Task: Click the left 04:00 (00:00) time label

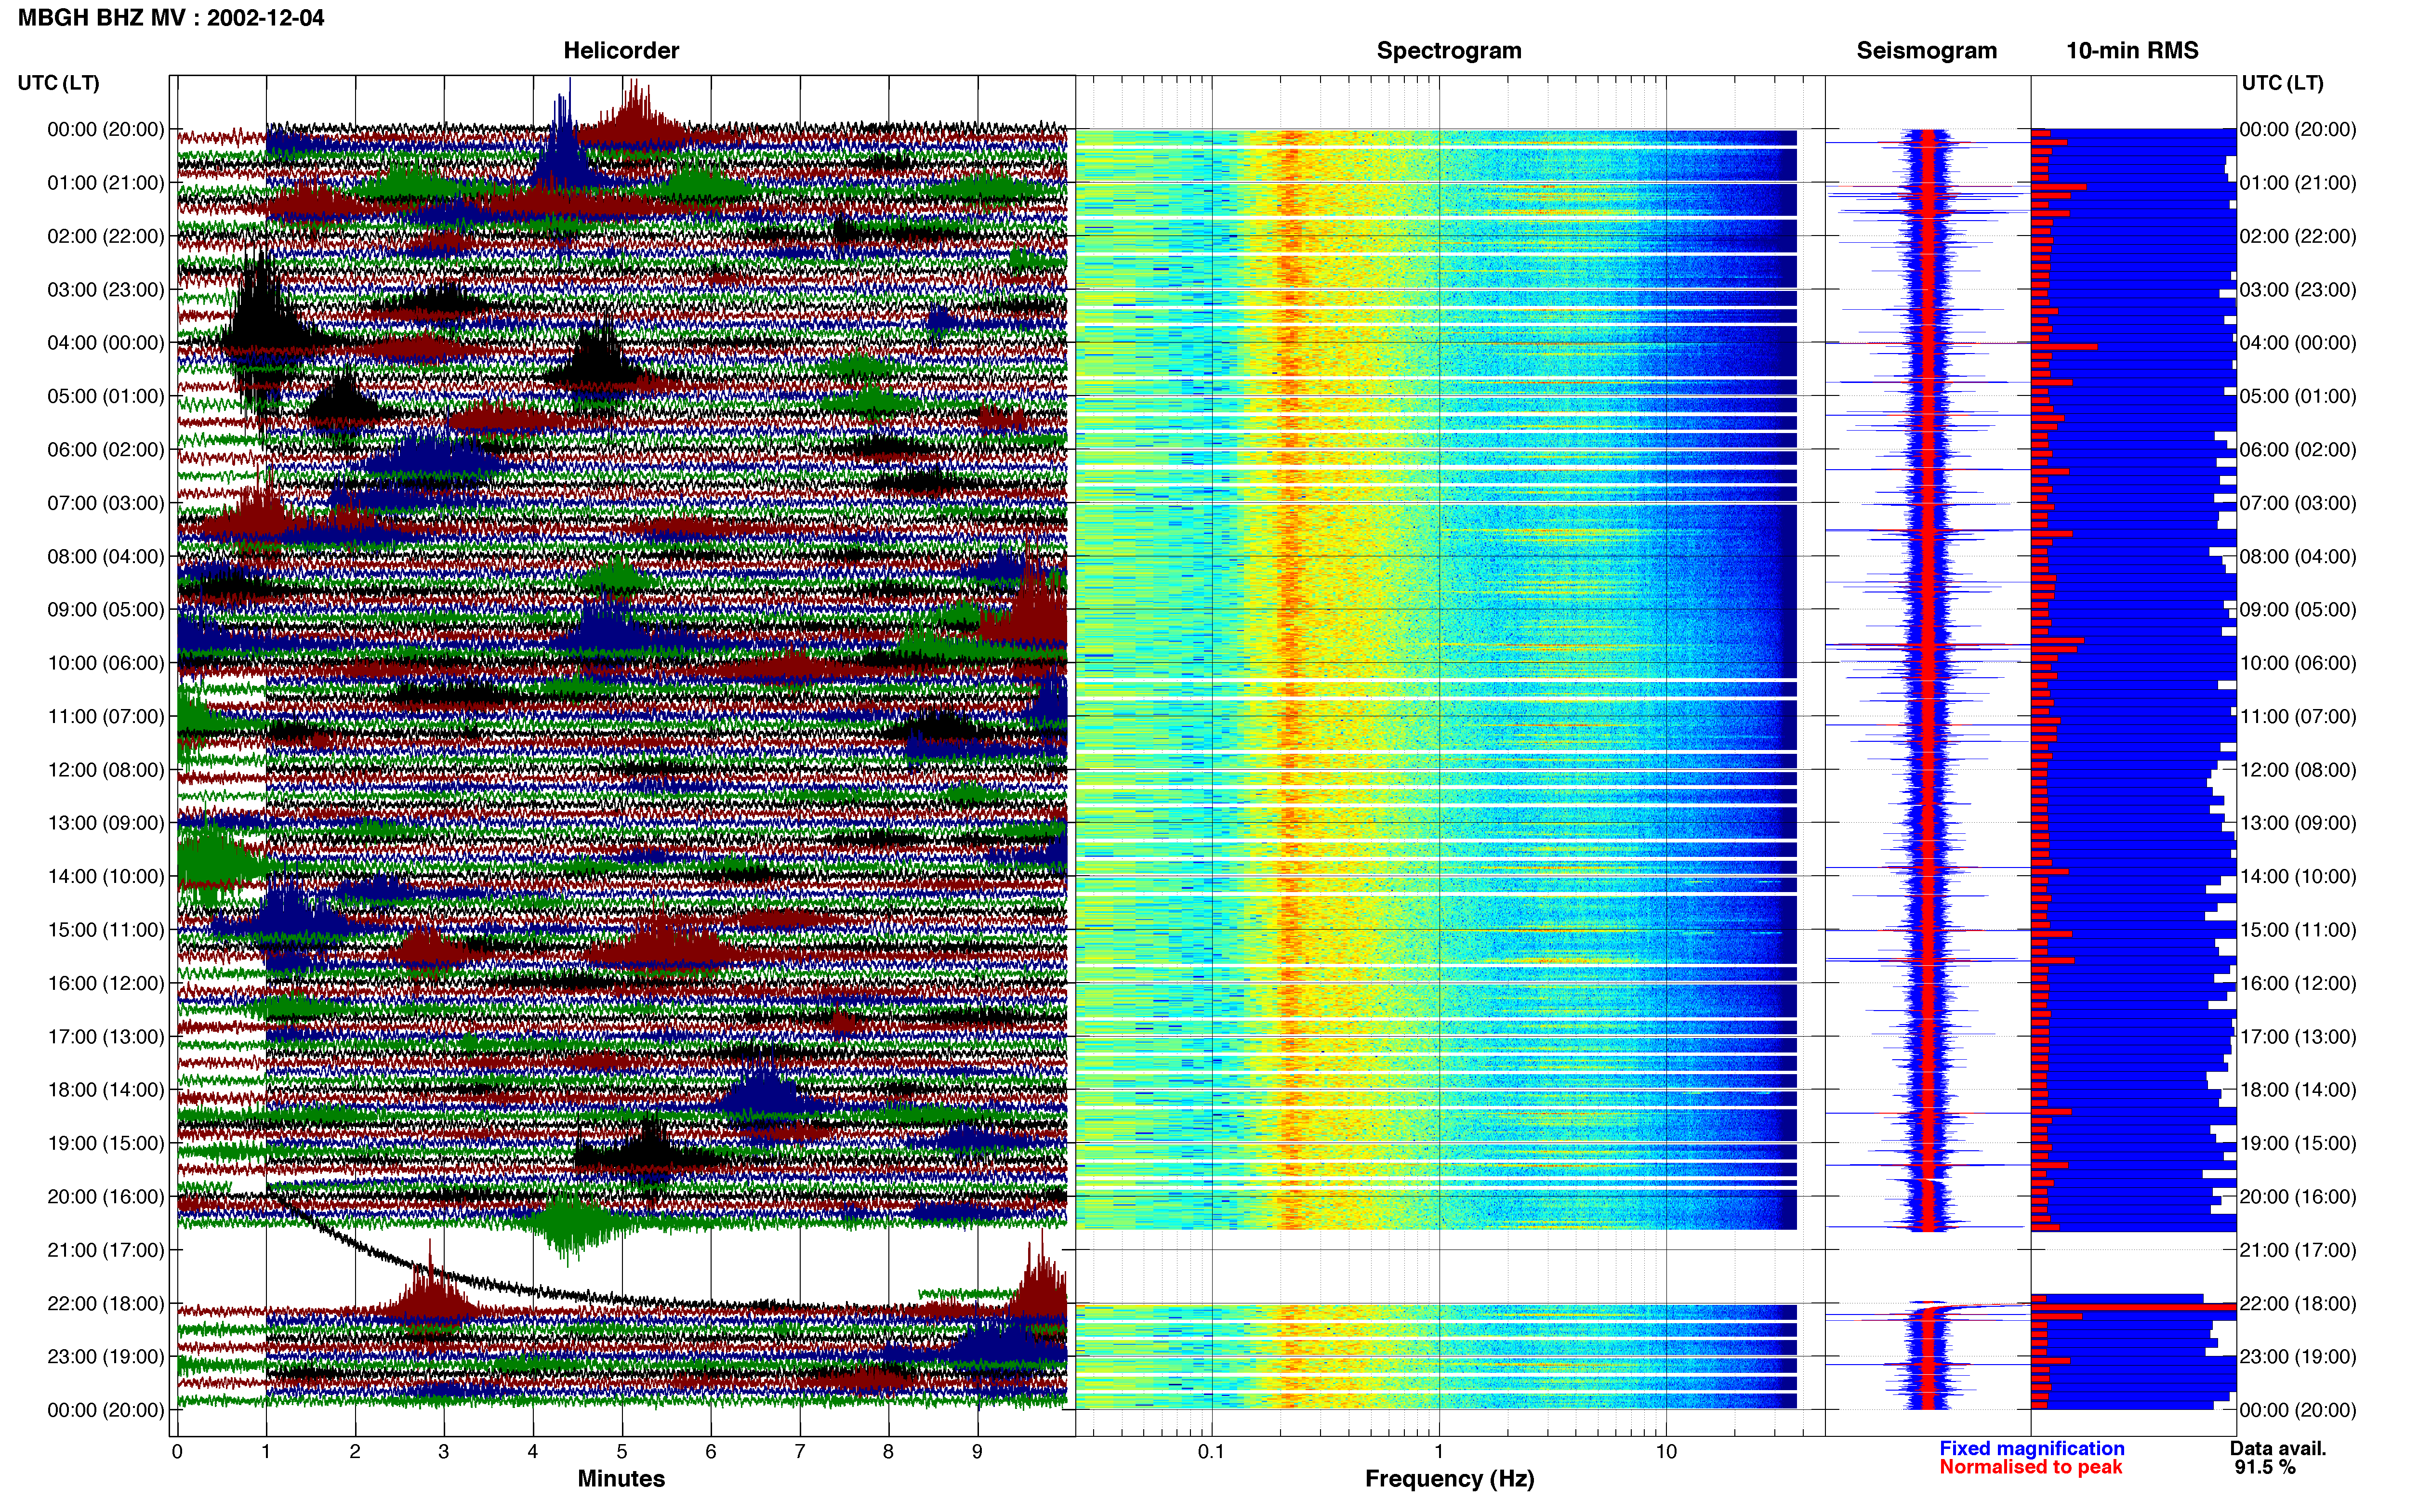Action: (106, 343)
